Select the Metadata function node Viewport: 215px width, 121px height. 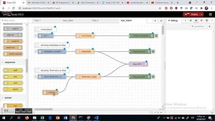click(85, 51)
